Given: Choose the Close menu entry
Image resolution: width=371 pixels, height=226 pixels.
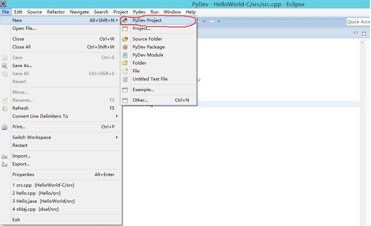Looking at the screenshot, I should (61, 39).
